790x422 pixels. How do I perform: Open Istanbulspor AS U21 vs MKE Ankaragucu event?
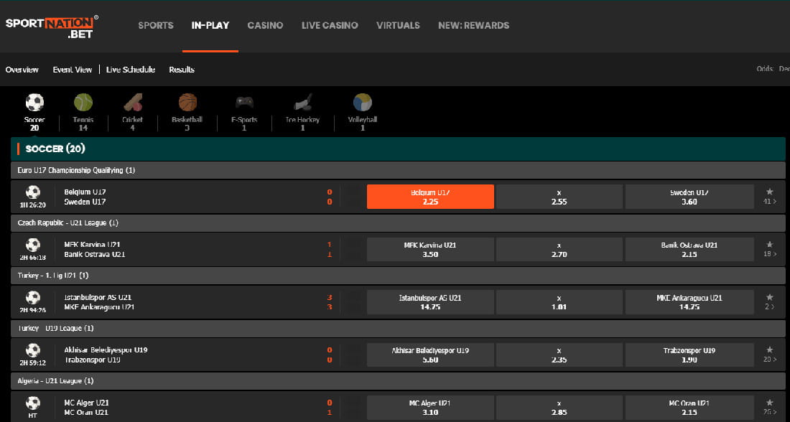tap(99, 302)
